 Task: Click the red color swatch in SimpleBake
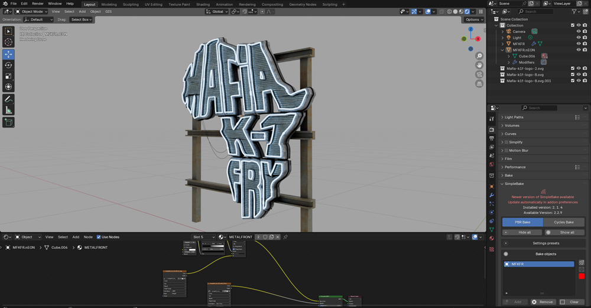(x=582, y=276)
